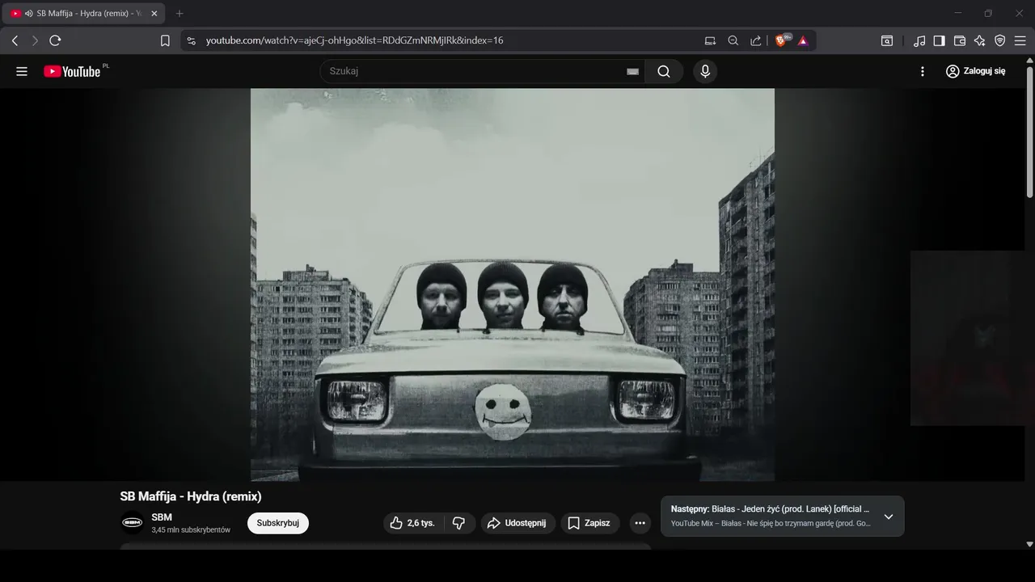Open SBM channel avatar
This screenshot has height=582, width=1035.
tap(132, 523)
